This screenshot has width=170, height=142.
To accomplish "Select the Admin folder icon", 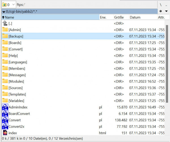I will click(x=5, y=30).
